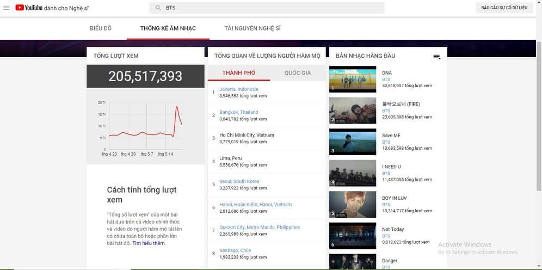Click the BTS search field
Image resolution: width=542 pixels, height=270 pixels.
tap(267, 8)
